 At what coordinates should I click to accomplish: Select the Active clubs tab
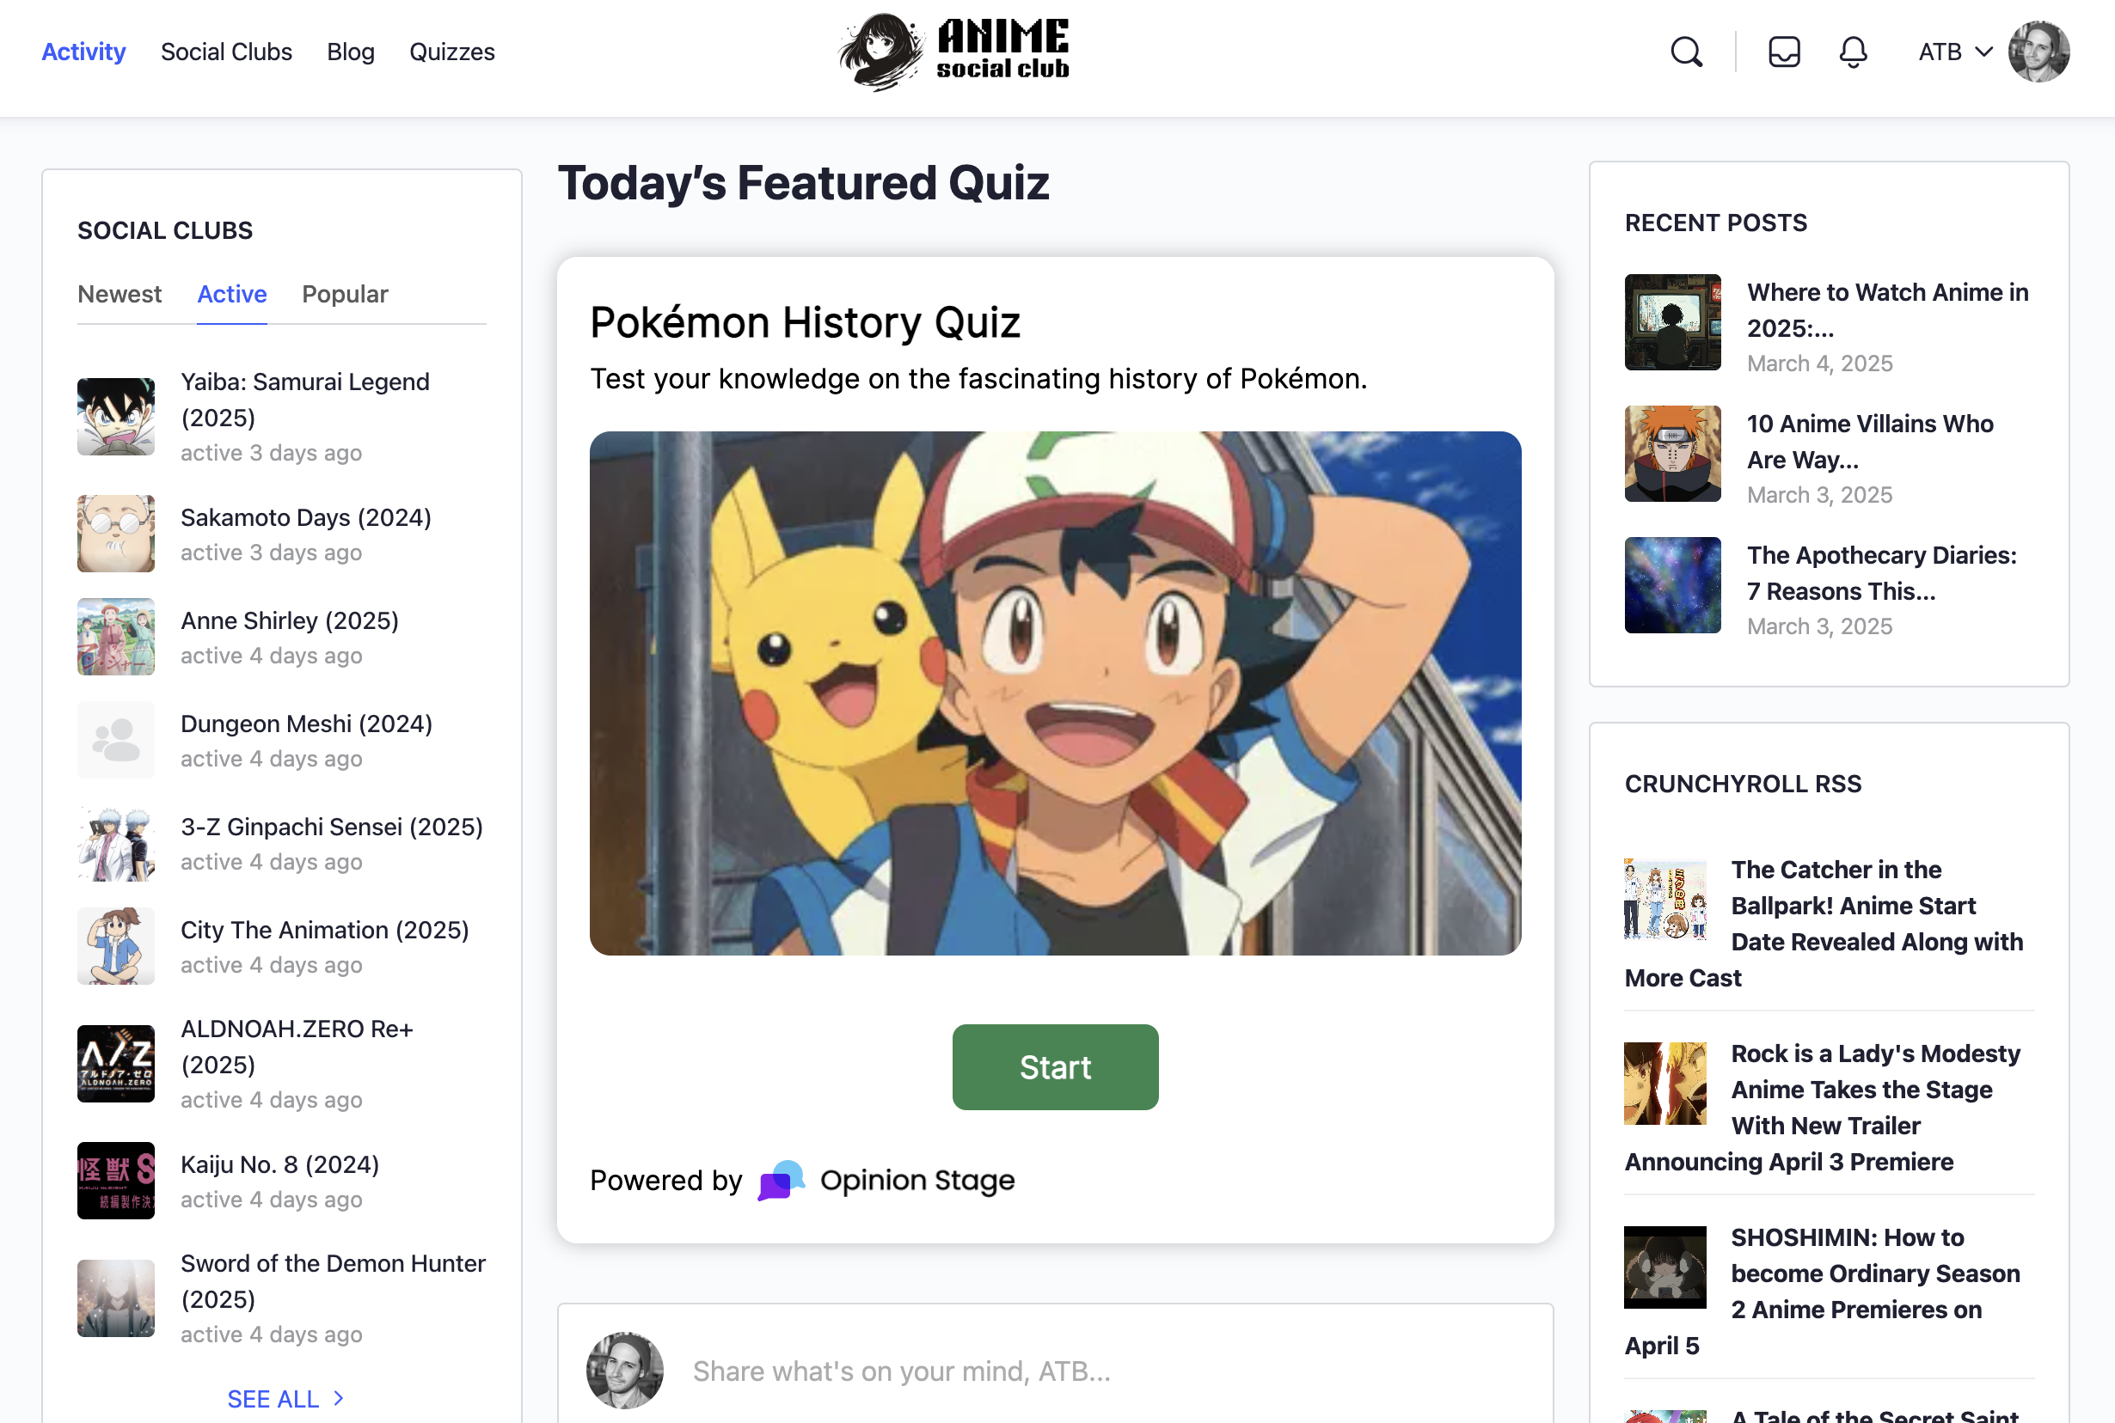231,294
